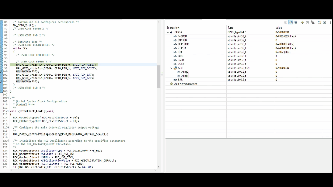The image size is (333, 187).
Task: Click the editor horizontal scroll-right arrow
Action: [155, 170]
